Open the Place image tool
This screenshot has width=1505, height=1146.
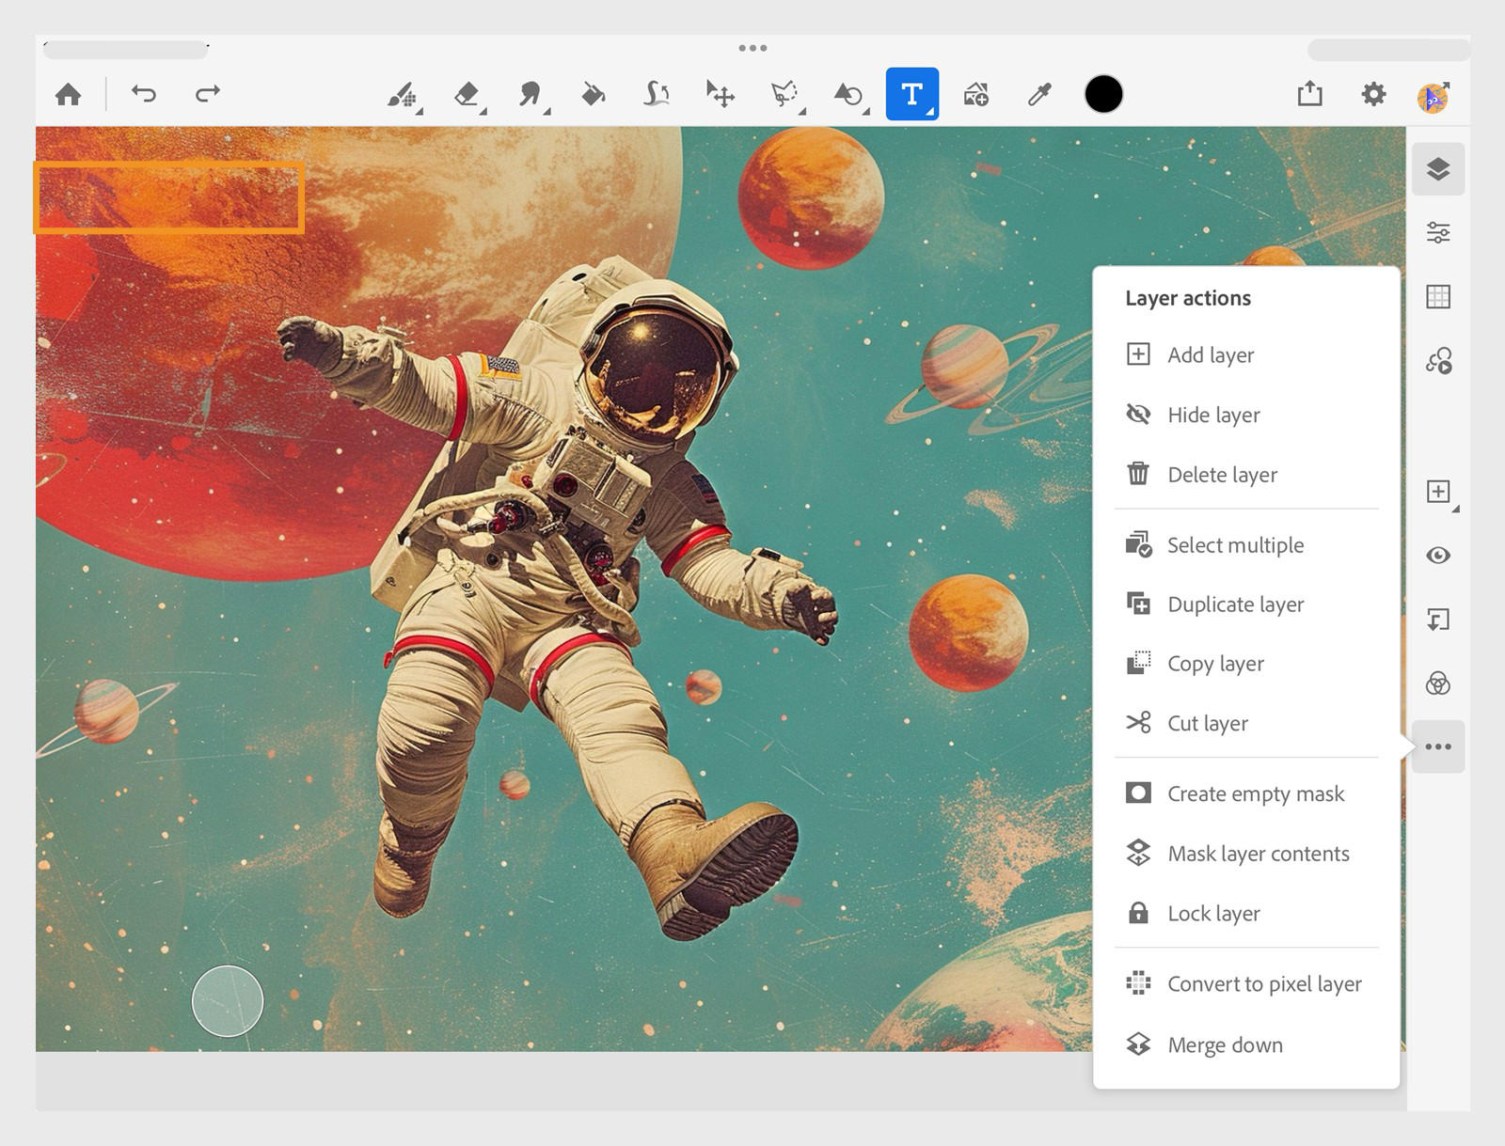975,94
